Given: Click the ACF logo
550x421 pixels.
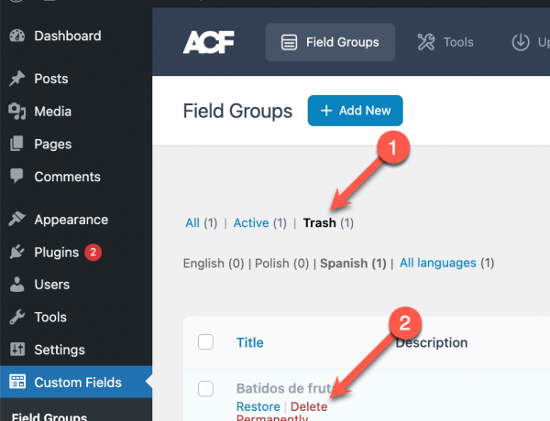Looking at the screenshot, I should click(208, 42).
